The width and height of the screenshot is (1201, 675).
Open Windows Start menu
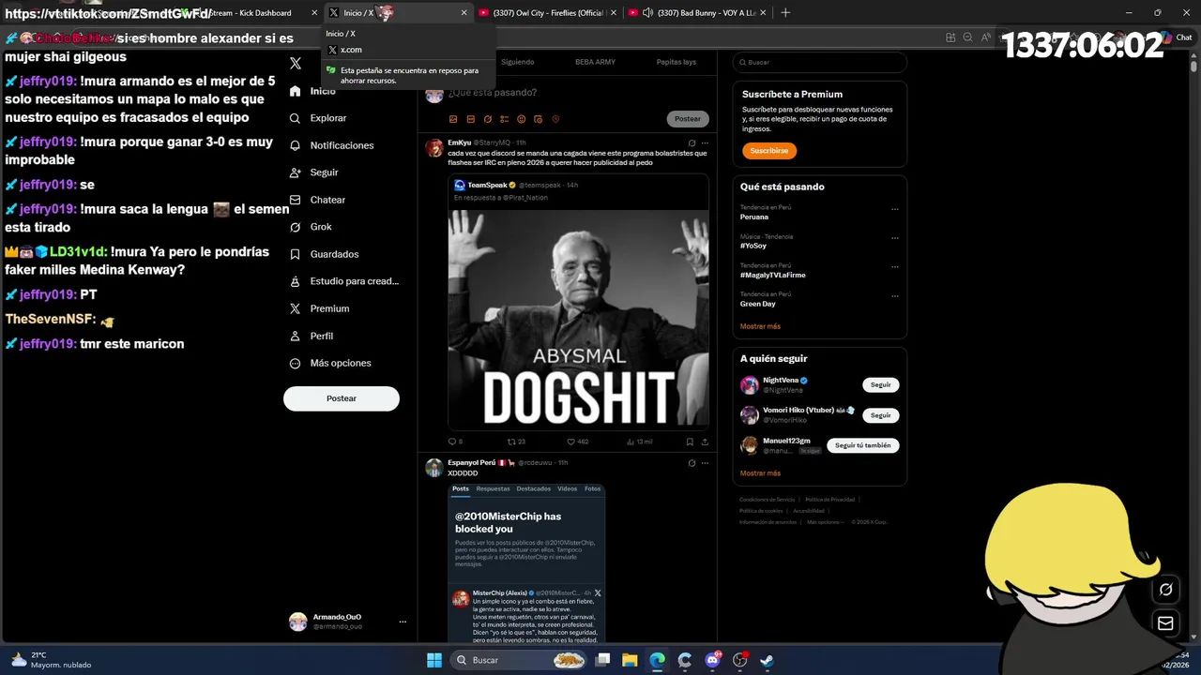[x=434, y=660]
